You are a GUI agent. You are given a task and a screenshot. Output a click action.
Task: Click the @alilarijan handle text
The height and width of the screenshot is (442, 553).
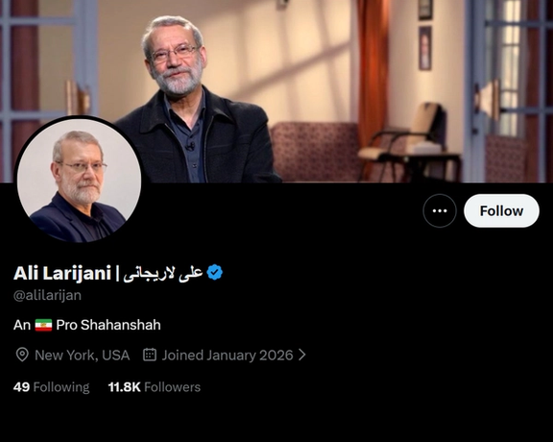[x=47, y=295]
